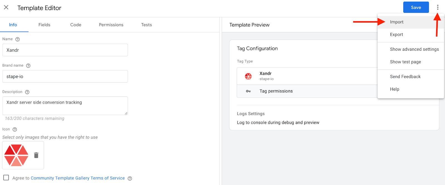The width and height of the screenshot is (445, 185).
Task: Click the Name field containing Xandr
Action: pyautogui.click(x=65, y=50)
